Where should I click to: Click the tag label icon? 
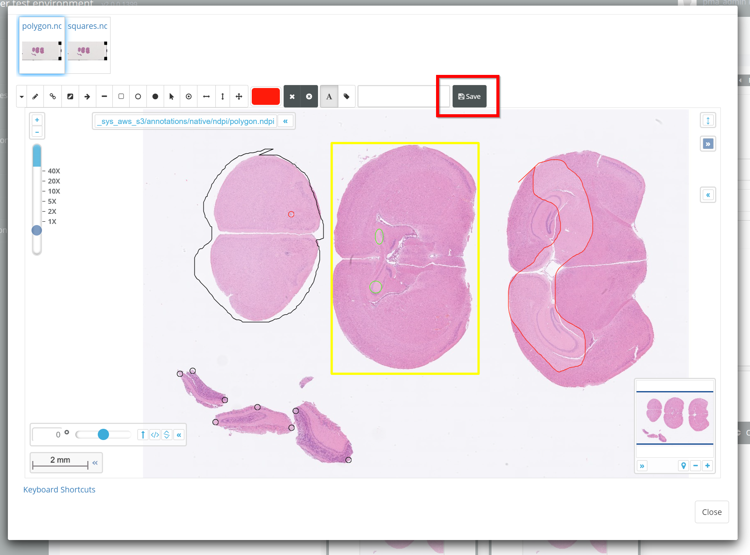point(347,97)
